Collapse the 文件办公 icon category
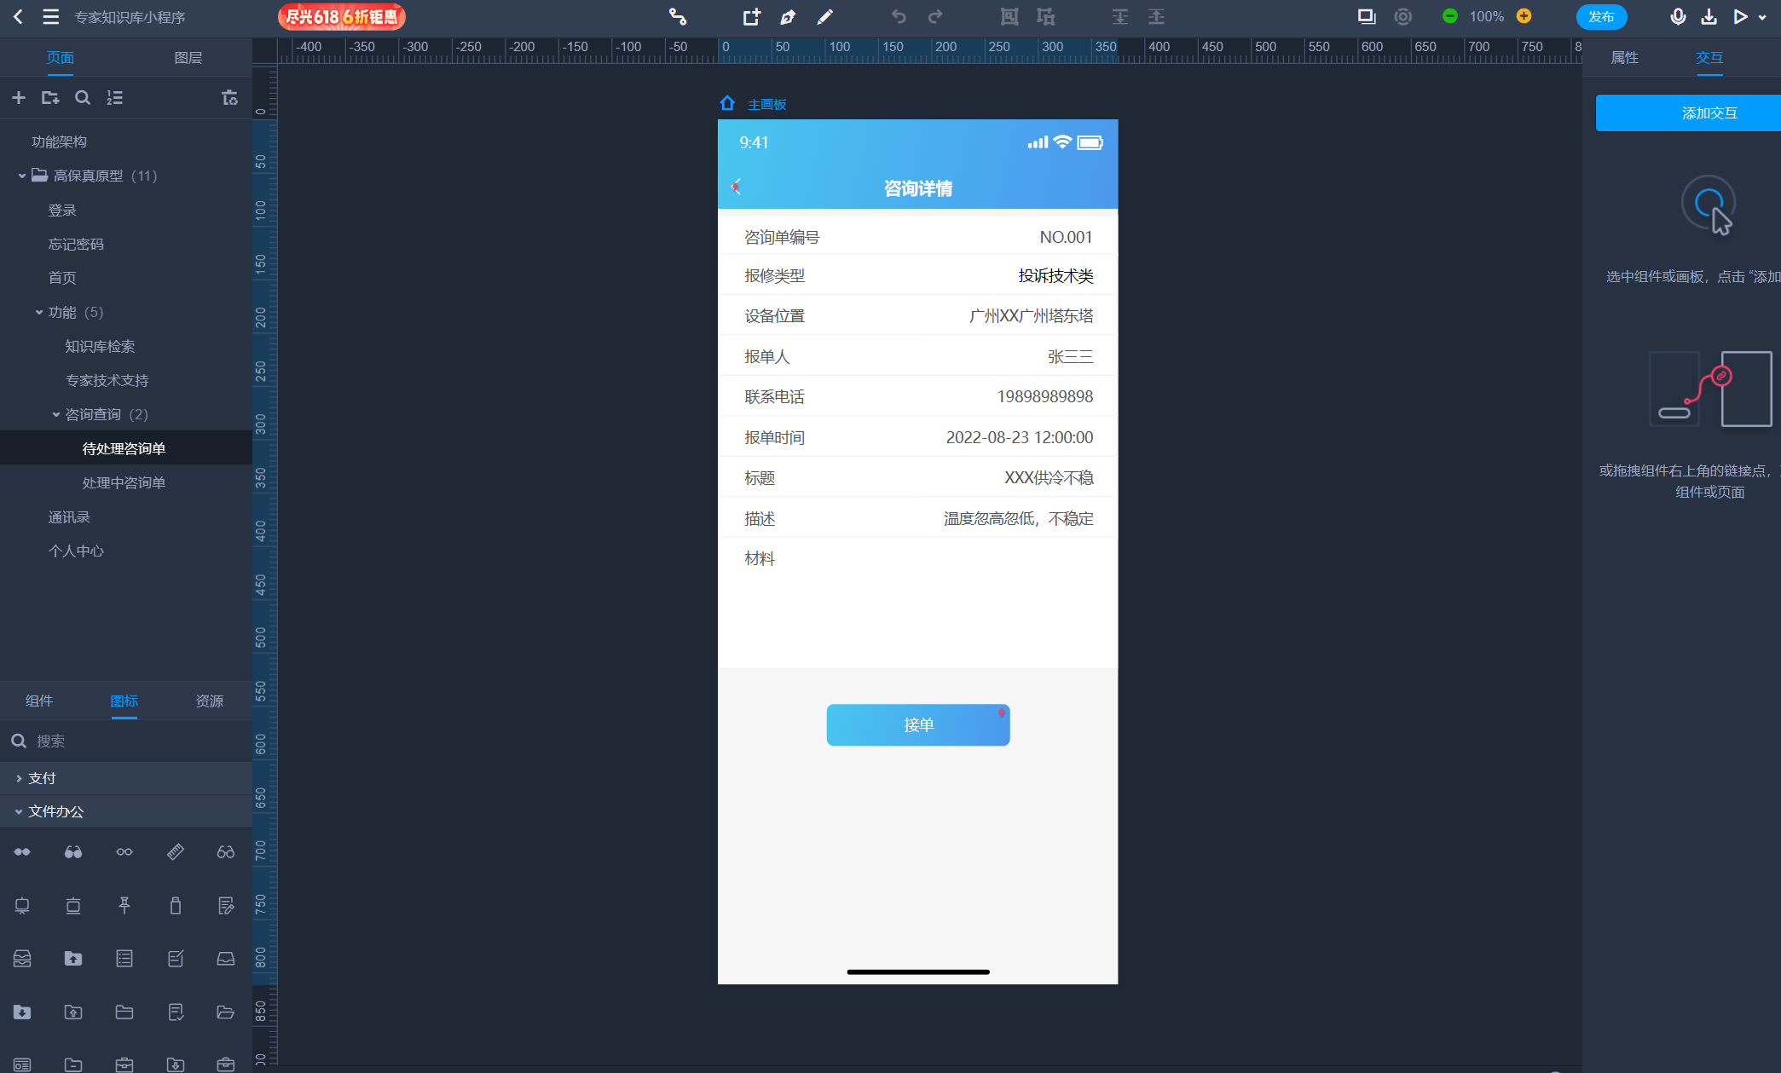This screenshot has width=1781, height=1073. click(x=19, y=811)
